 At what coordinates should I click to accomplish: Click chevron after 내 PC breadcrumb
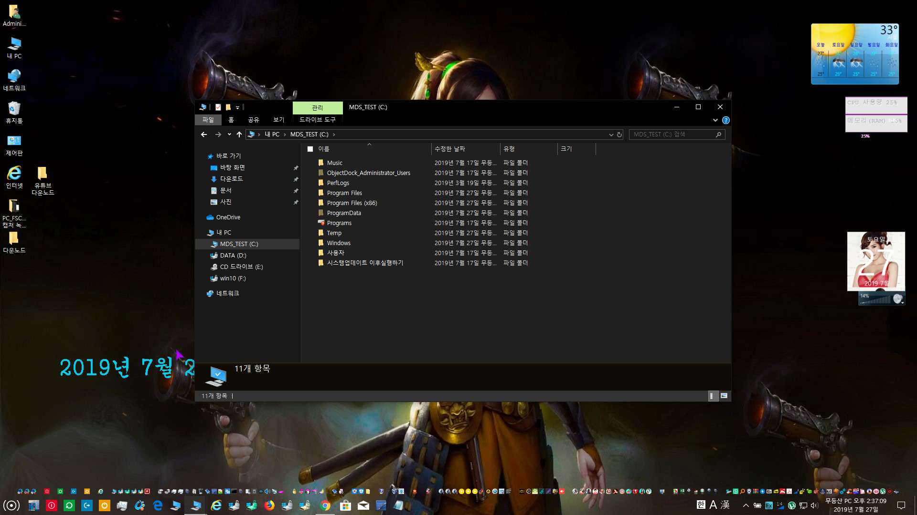pyautogui.click(x=285, y=134)
